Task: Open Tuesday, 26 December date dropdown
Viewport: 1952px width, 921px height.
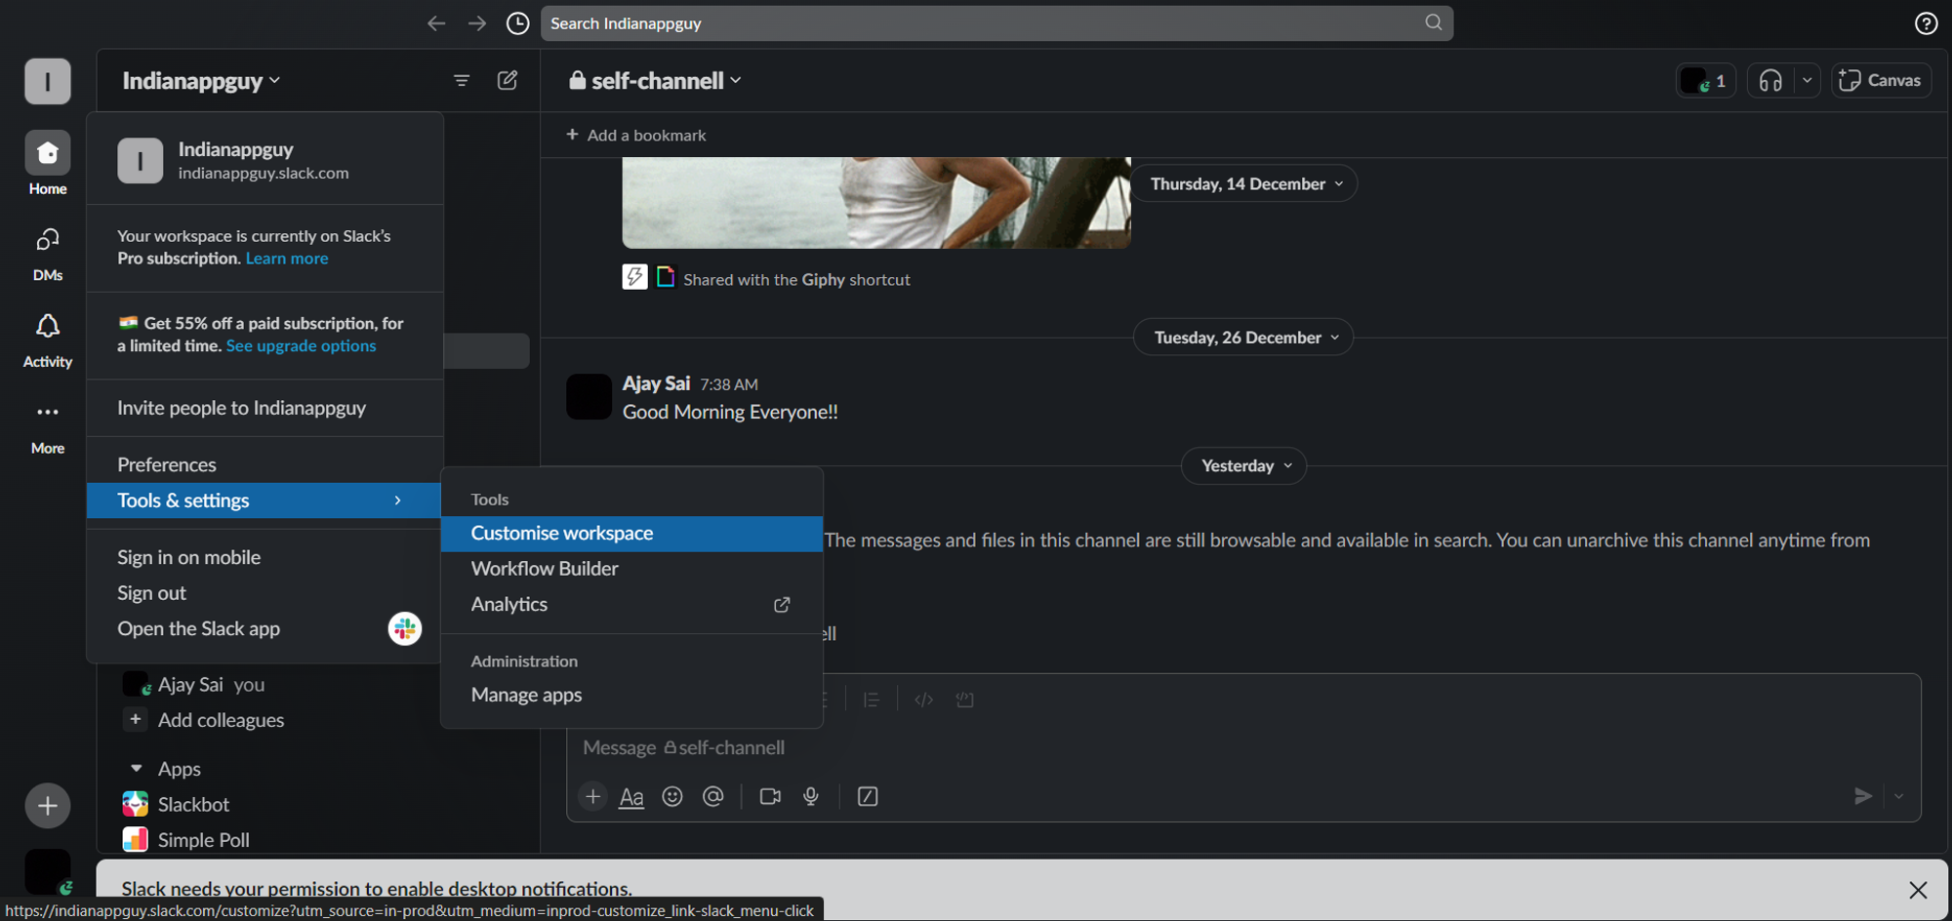Action: tap(1243, 338)
